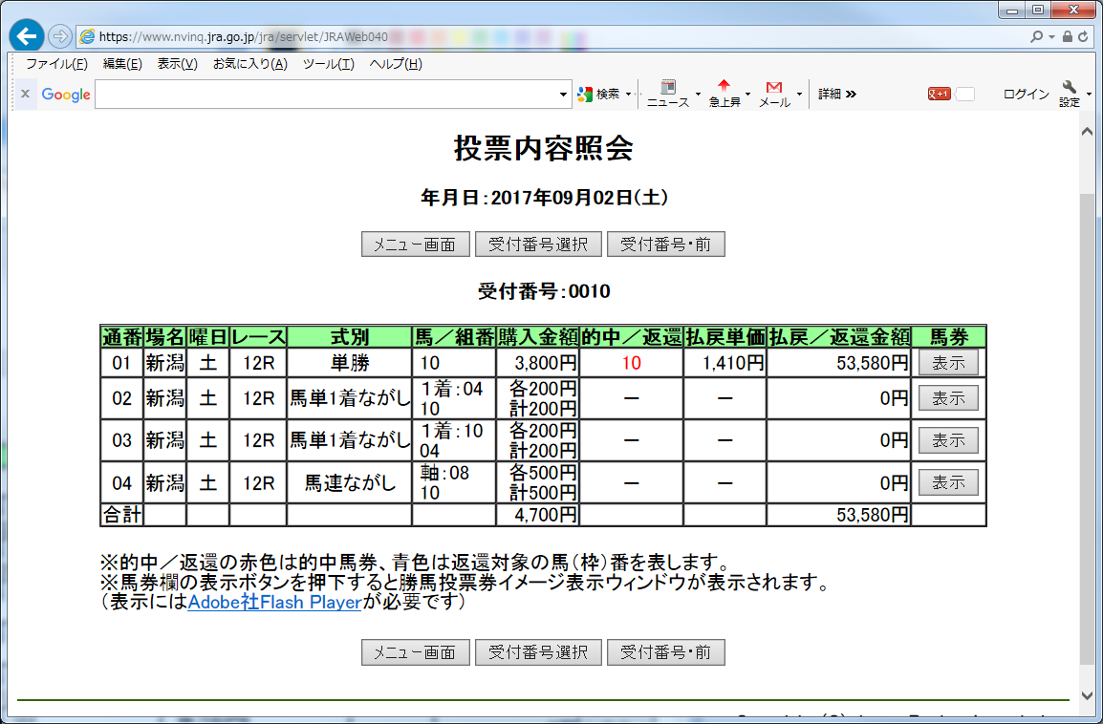Click the upper メニュー画面 button
This screenshot has height=724, width=1103.
(x=415, y=244)
